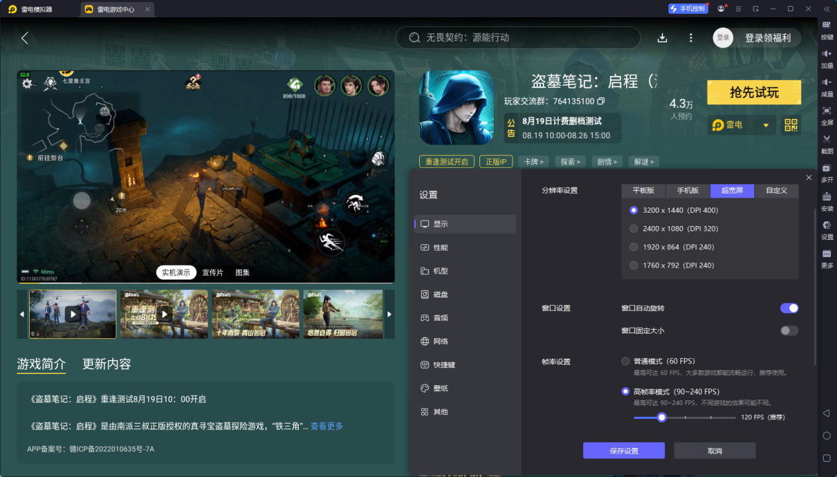Open the 解谜 tag
Screen dimensions: 837x477
643,162
